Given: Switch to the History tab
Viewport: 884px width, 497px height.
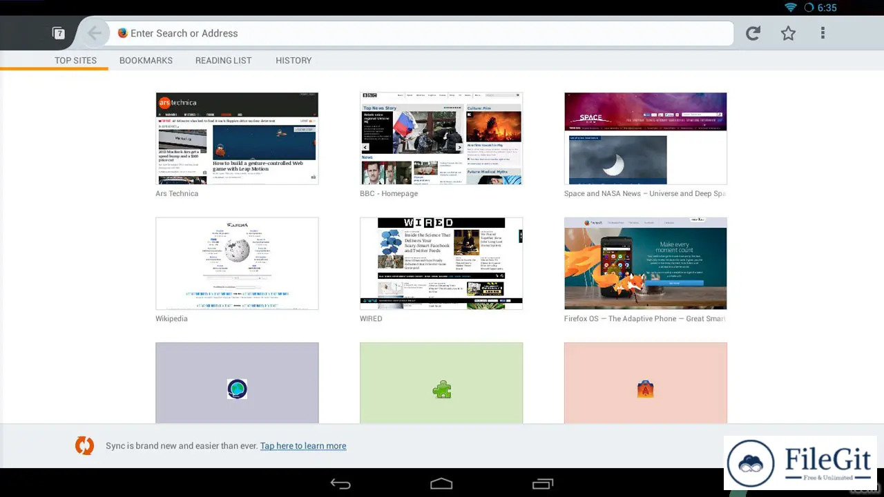Looking at the screenshot, I should click(x=294, y=61).
